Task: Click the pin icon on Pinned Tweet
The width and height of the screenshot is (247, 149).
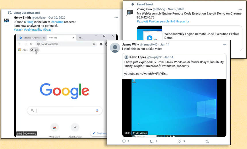Action: 133,4
